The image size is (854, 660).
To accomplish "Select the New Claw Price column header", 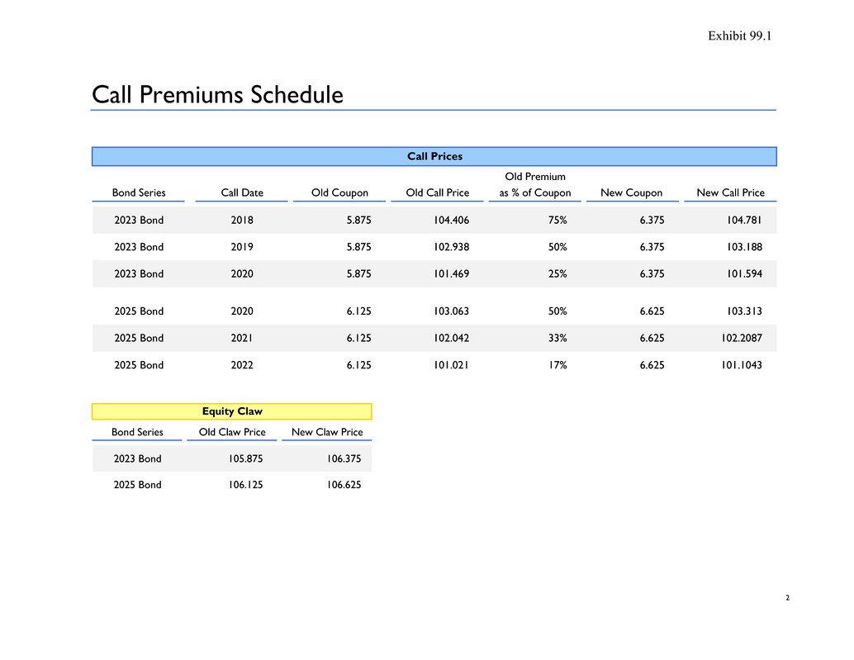I will tap(327, 432).
